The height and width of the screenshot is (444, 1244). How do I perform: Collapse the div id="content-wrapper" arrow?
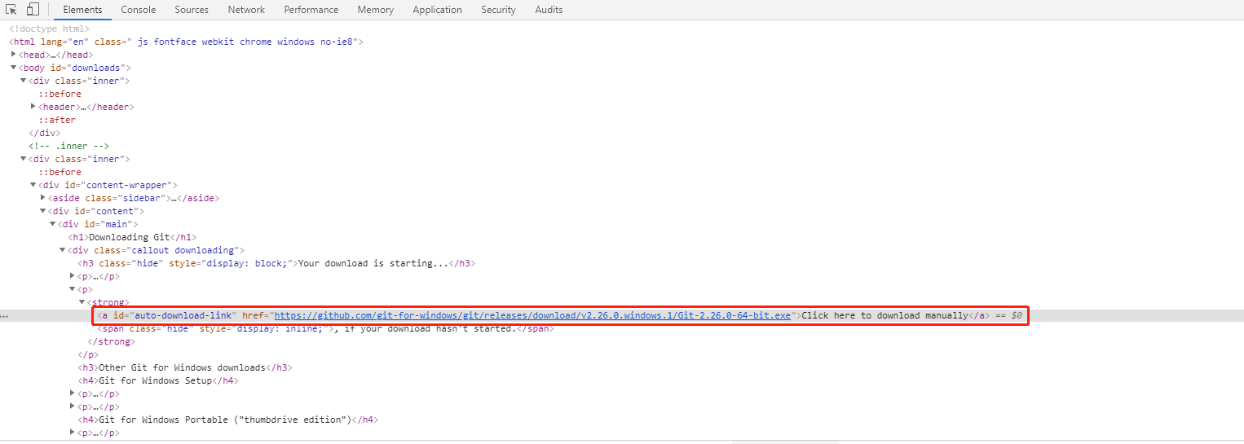point(33,185)
